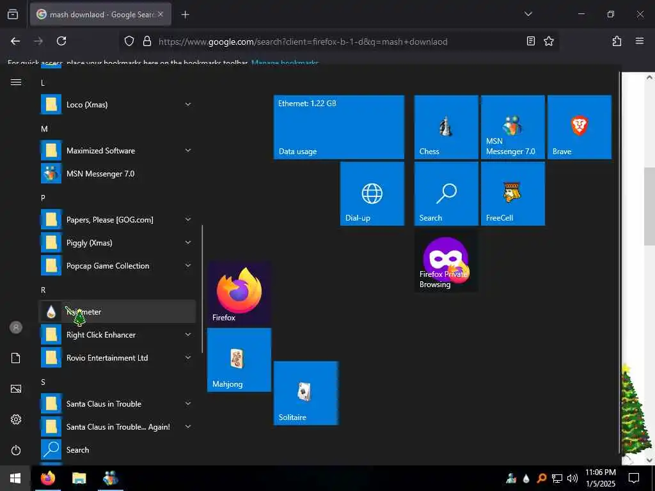Image resolution: width=655 pixels, height=491 pixels.
Task: Show site security padlock info
Action: coord(146,41)
